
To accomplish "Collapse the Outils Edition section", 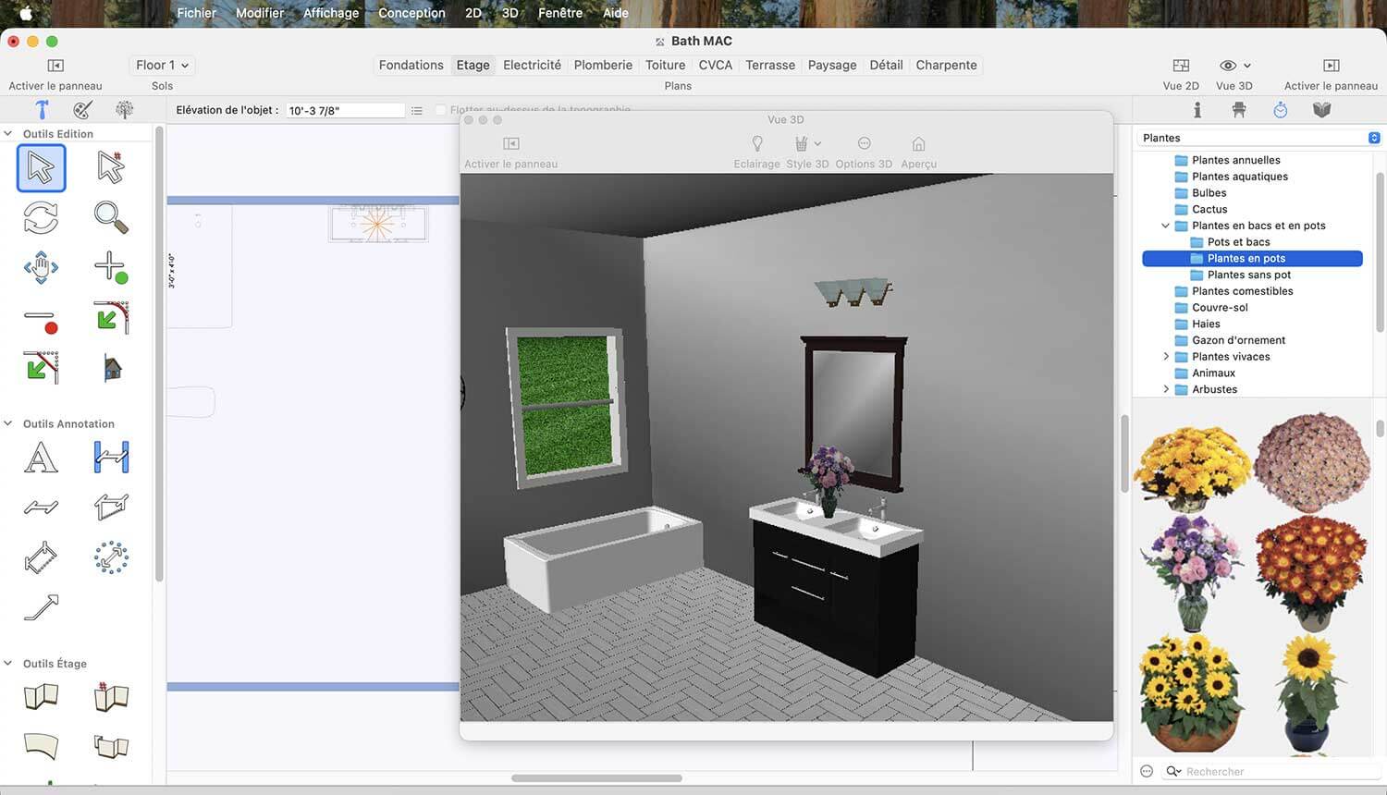I will tap(8, 133).
